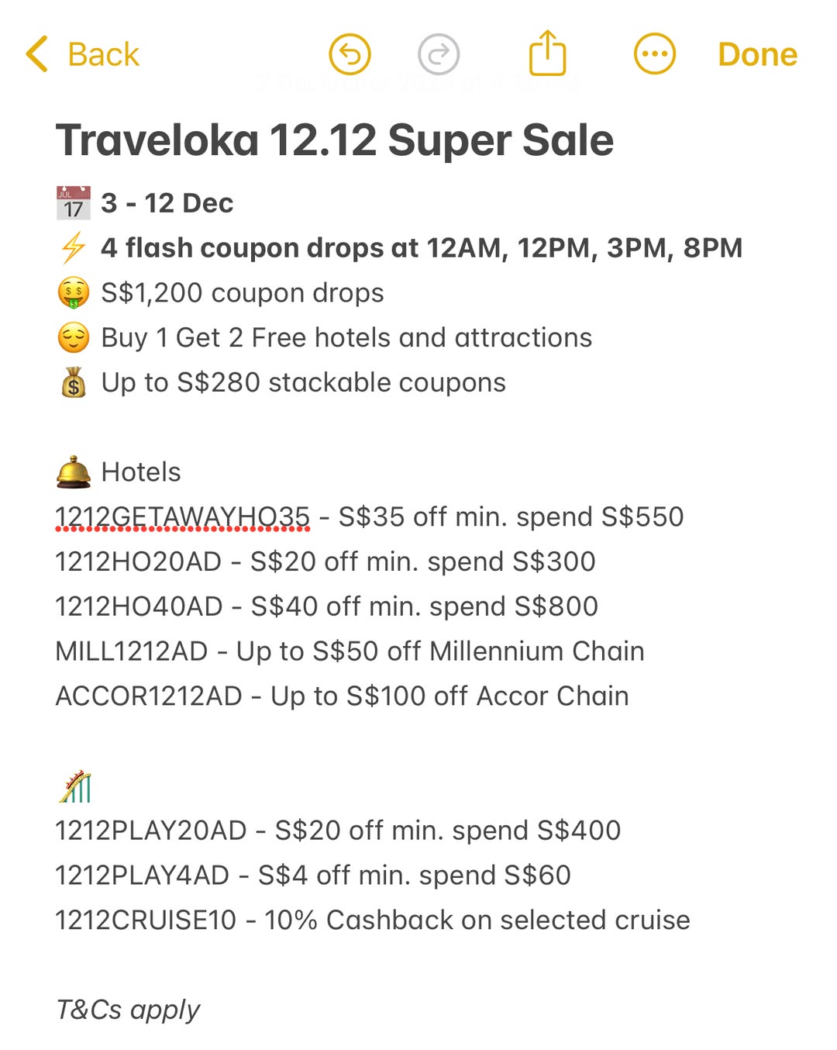This screenshot has width=837, height=1050.
Task: Tap the undo arrow icon
Action: pyautogui.click(x=350, y=54)
